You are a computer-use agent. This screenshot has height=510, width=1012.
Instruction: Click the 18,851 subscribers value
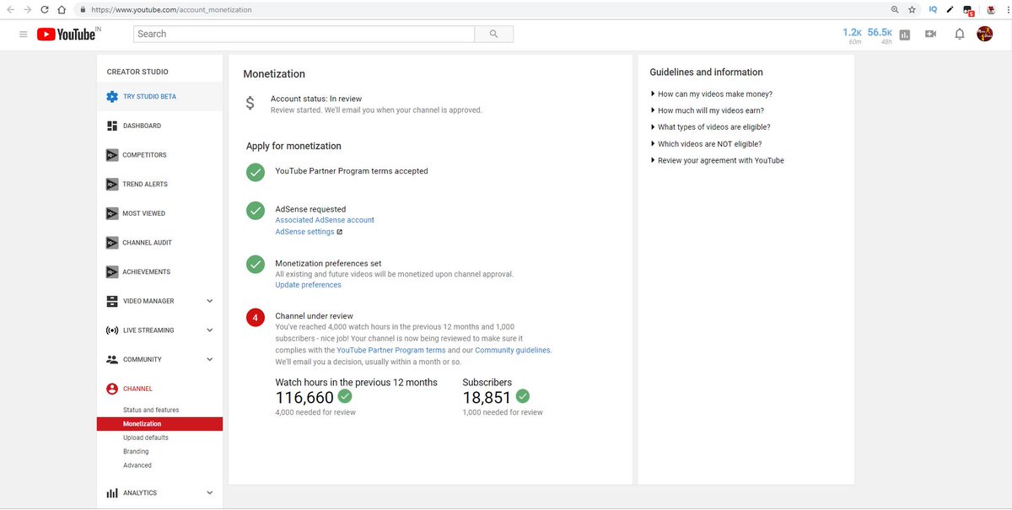(x=487, y=398)
